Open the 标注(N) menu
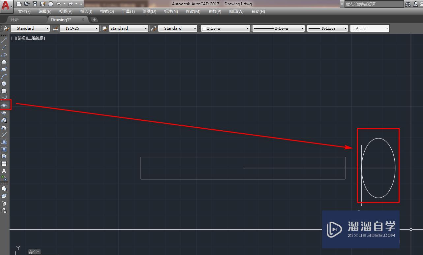The image size is (423, 255). click(x=171, y=12)
